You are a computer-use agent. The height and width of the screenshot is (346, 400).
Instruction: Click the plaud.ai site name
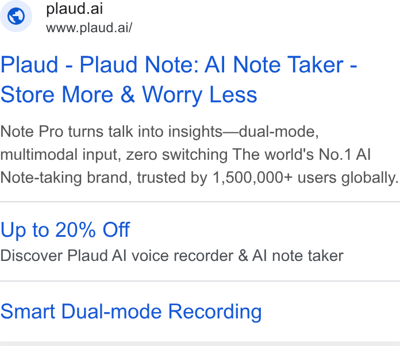(x=75, y=9)
